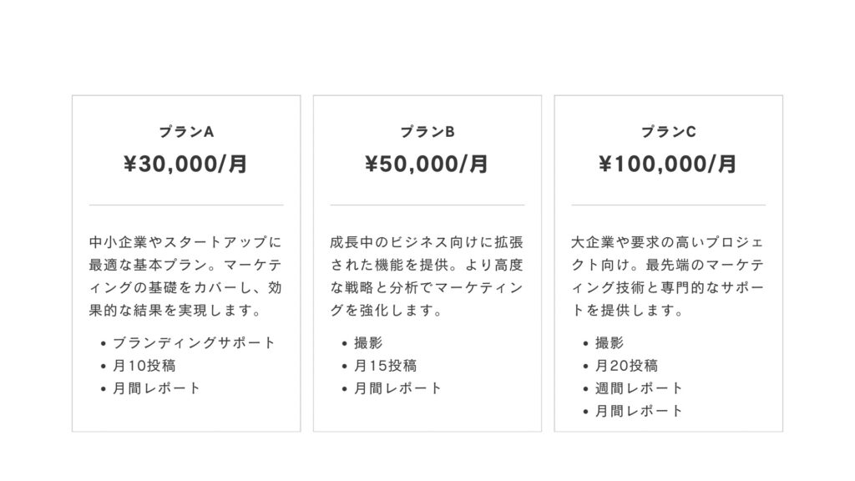Click ブランディングサポート list item

tap(194, 343)
